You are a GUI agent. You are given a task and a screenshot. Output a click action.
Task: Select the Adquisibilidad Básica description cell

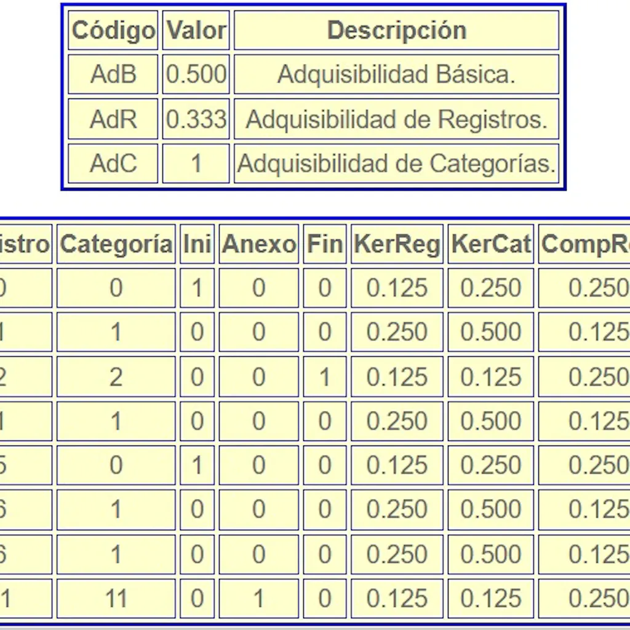pos(396,74)
